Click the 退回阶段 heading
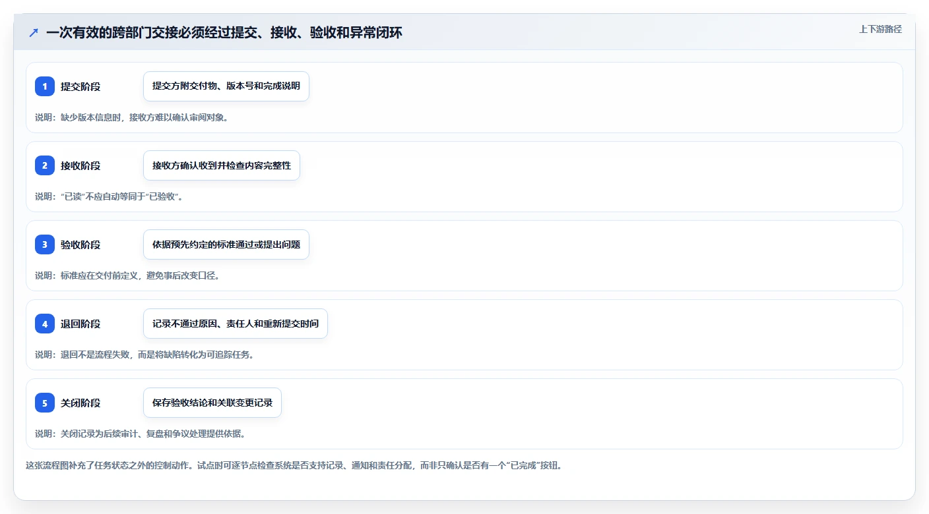This screenshot has width=929, height=514. (80, 324)
